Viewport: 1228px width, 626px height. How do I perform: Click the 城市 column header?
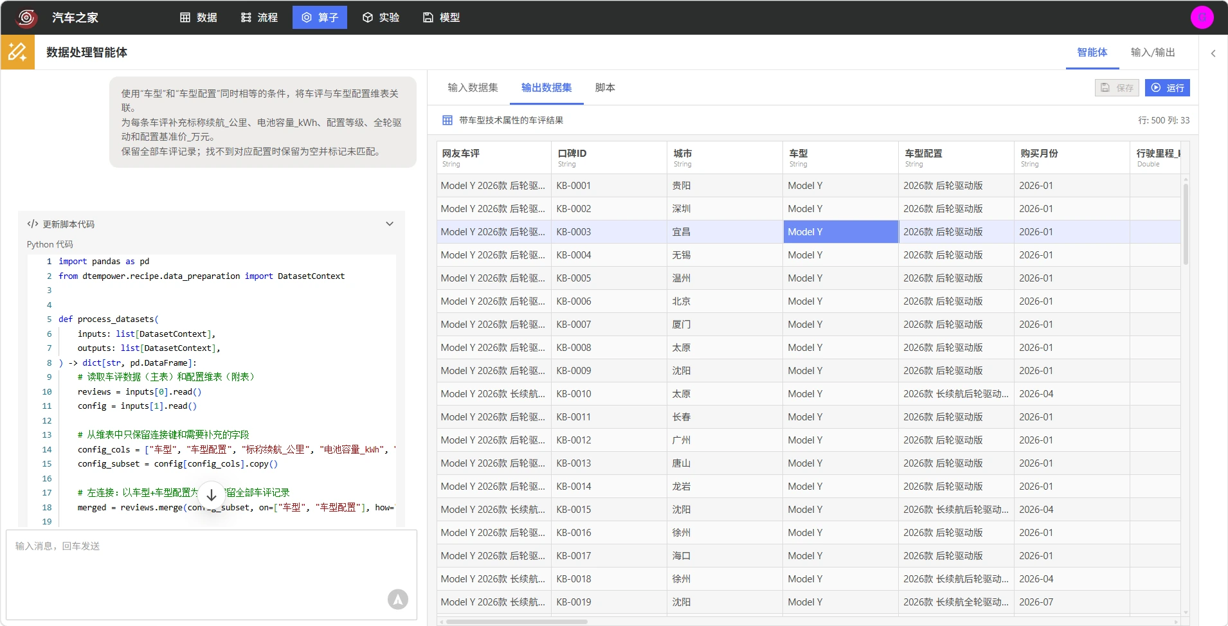click(725, 157)
